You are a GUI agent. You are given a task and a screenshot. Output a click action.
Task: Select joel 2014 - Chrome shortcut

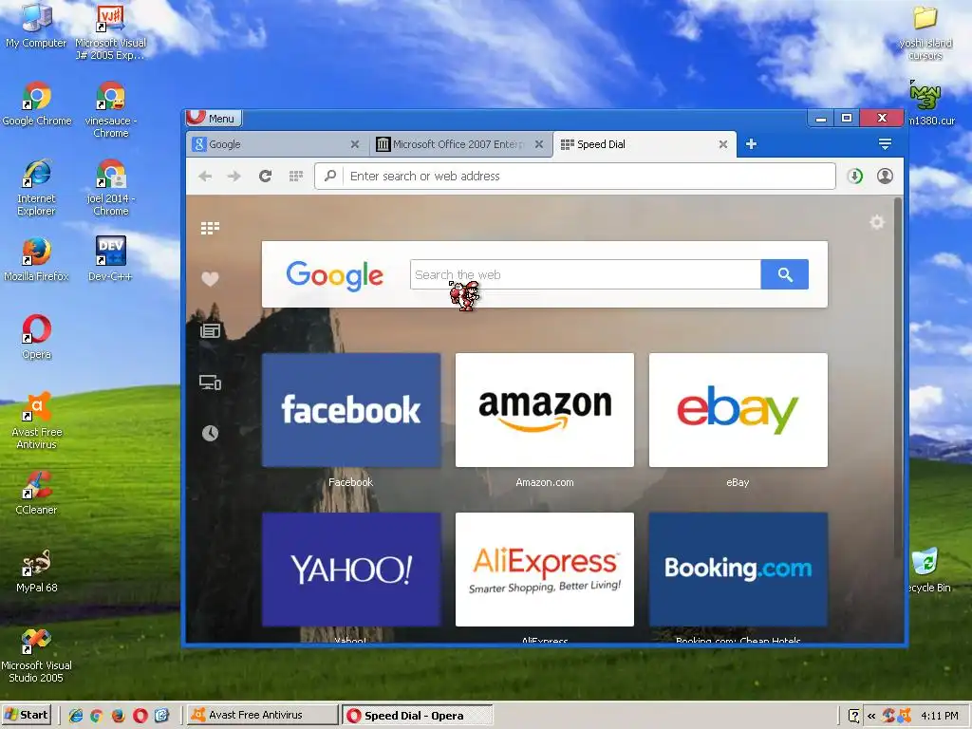coord(111,187)
